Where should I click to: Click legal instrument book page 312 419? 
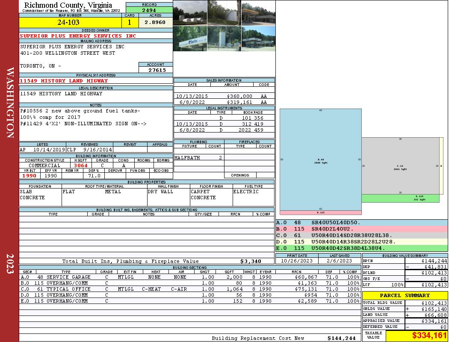(x=253, y=124)
